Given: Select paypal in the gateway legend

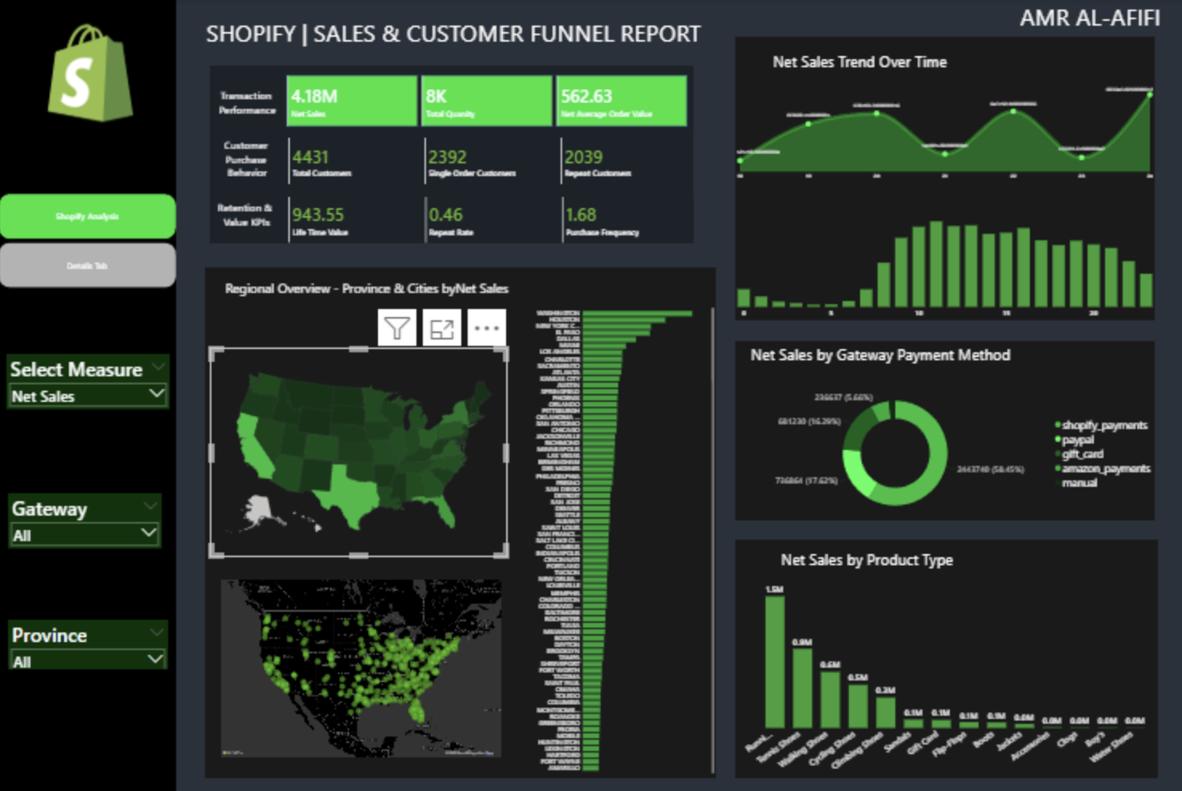Looking at the screenshot, I should [x=1078, y=440].
